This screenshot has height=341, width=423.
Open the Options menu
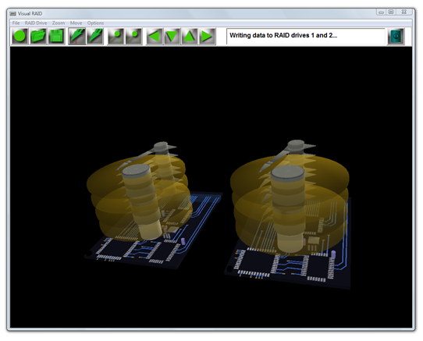click(x=95, y=23)
